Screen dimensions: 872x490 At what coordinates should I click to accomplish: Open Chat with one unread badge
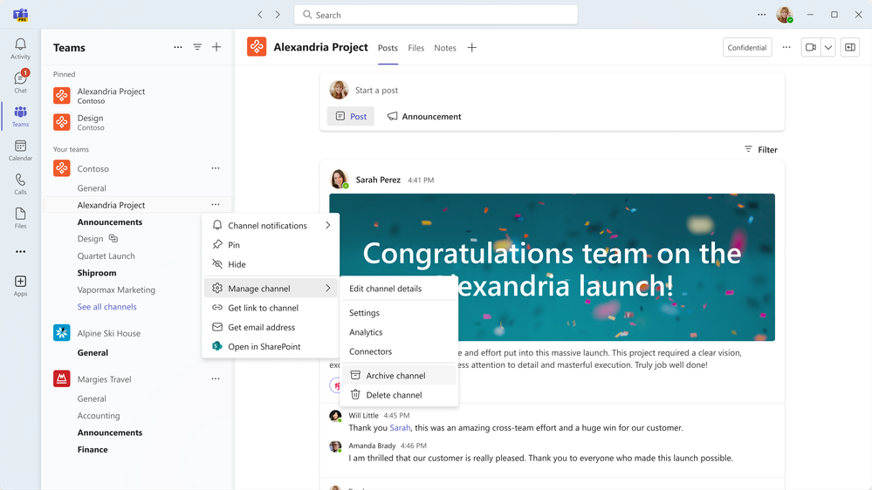pos(21,82)
